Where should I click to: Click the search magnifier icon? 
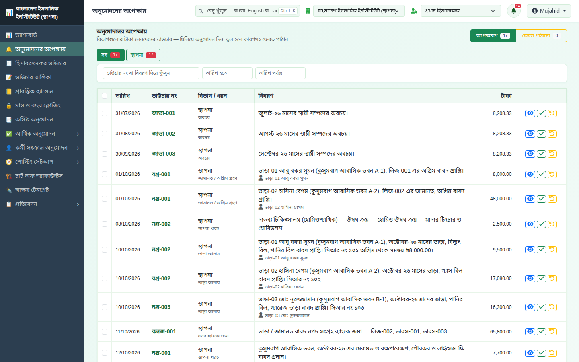201,11
